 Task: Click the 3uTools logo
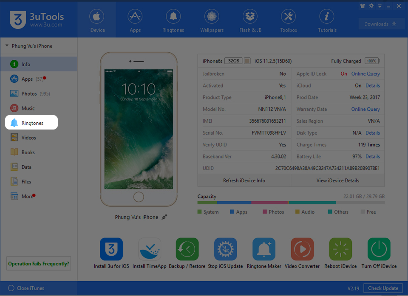click(37, 20)
